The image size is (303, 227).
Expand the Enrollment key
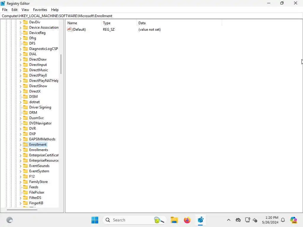click(x=20, y=145)
